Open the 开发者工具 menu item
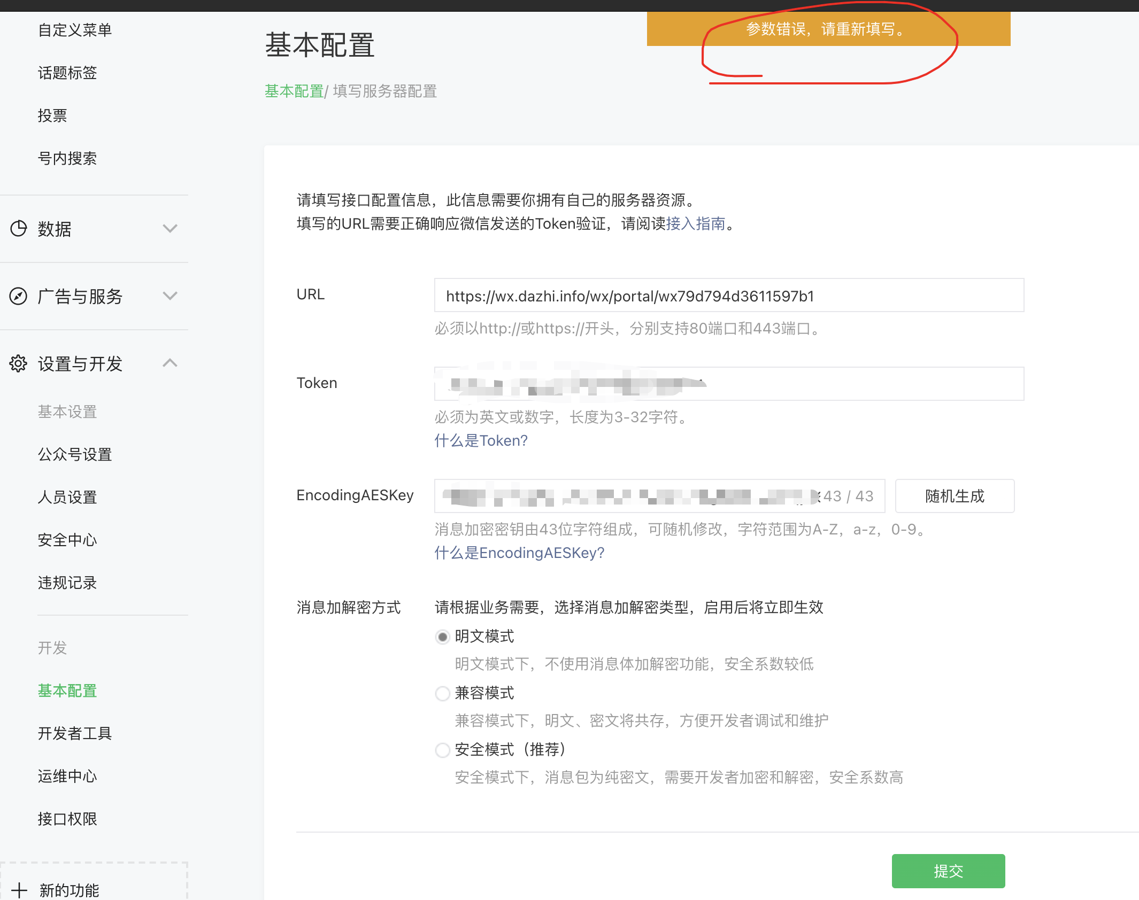The height and width of the screenshot is (900, 1139). click(x=75, y=733)
